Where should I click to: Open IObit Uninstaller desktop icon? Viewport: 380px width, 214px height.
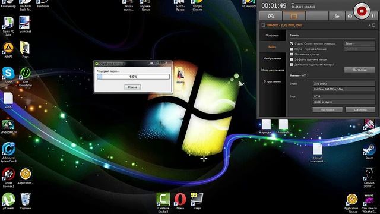pos(25,77)
